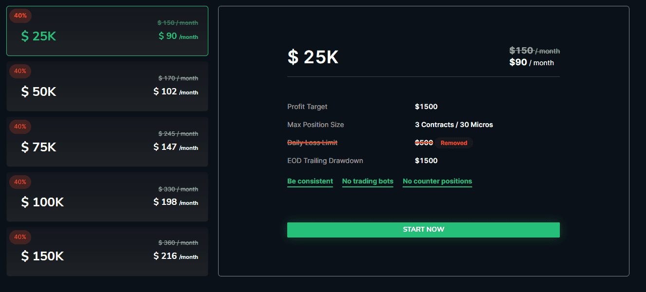Click the 40% badge on 25K card

pos(20,16)
